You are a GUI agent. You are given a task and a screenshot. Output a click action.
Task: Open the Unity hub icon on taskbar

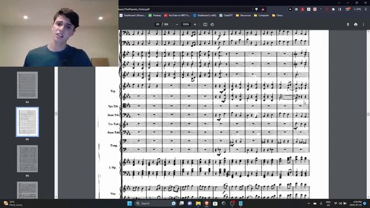tap(224, 203)
